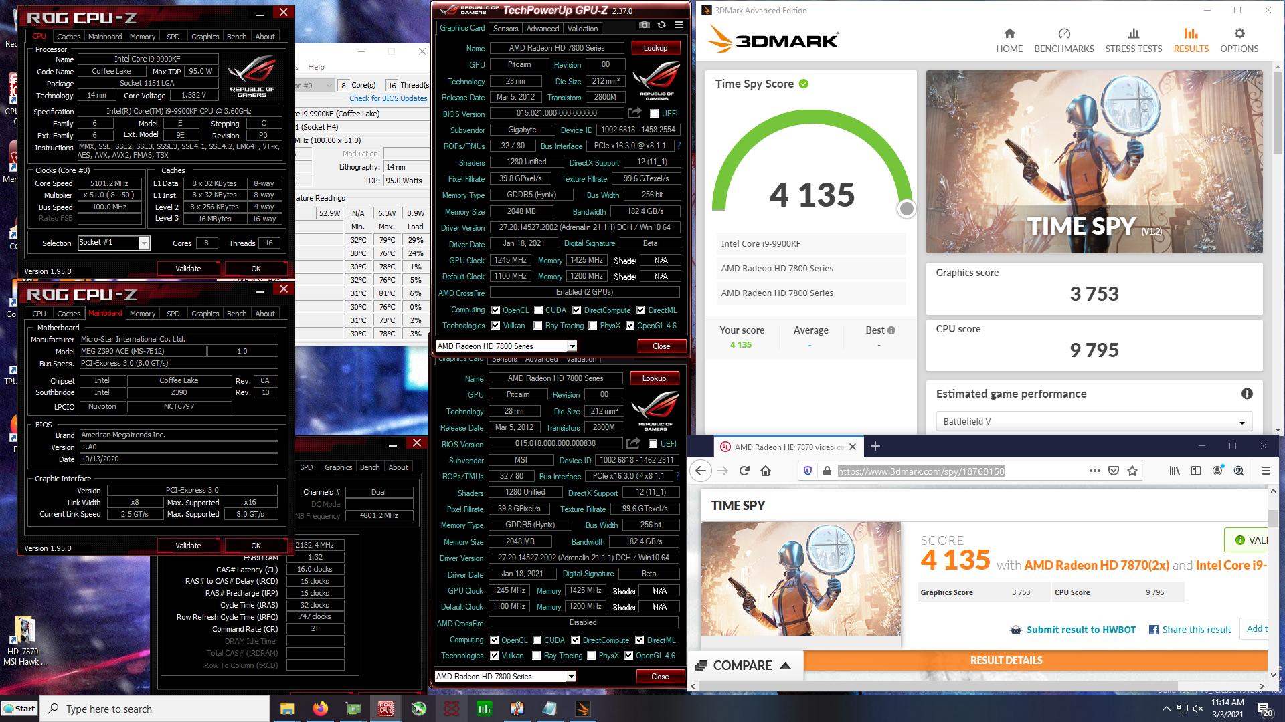Viewport: 1285px width, 722px height.
Task: Open File Explorer from the taskbar
Action: pyautogui.click(x=288, y=709)
